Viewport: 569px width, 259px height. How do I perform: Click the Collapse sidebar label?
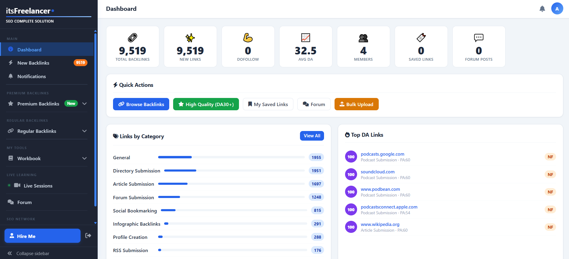pos(33,253)
